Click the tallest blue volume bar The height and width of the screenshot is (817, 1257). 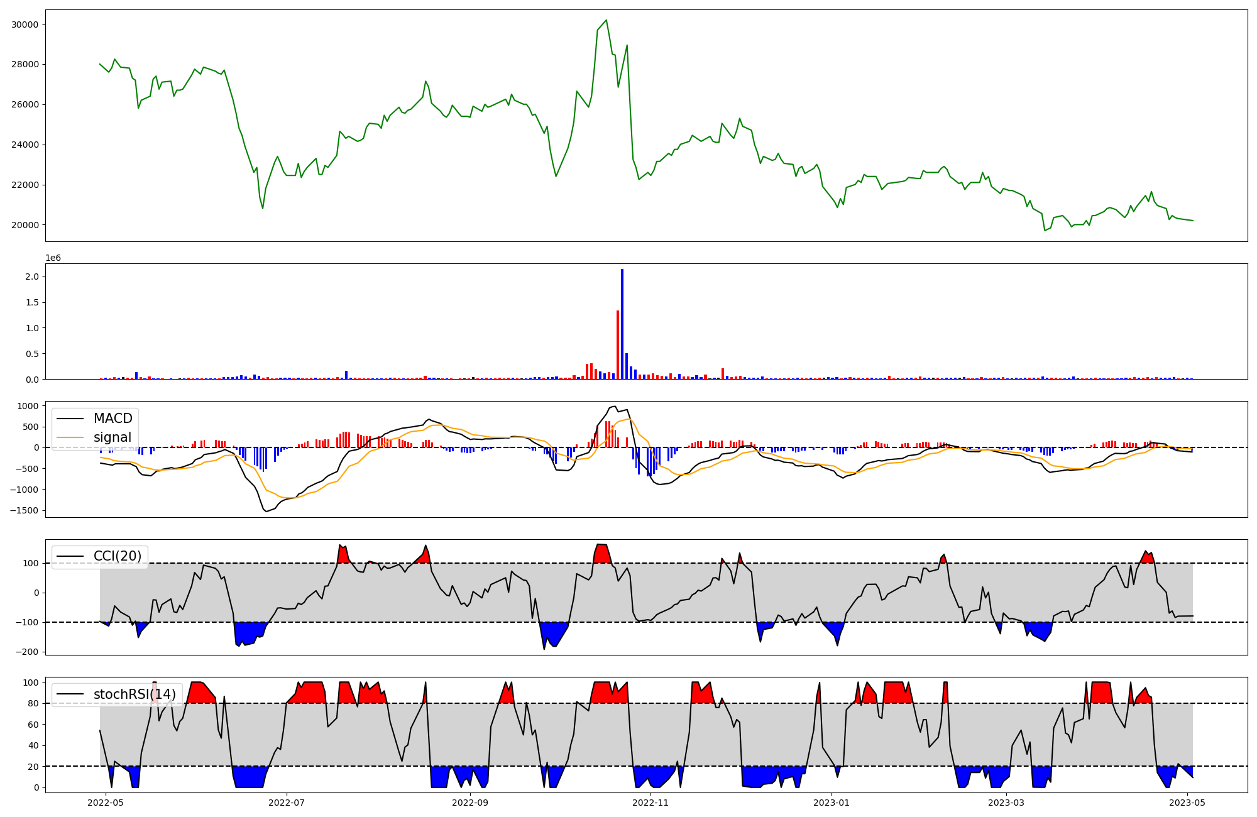622,324
